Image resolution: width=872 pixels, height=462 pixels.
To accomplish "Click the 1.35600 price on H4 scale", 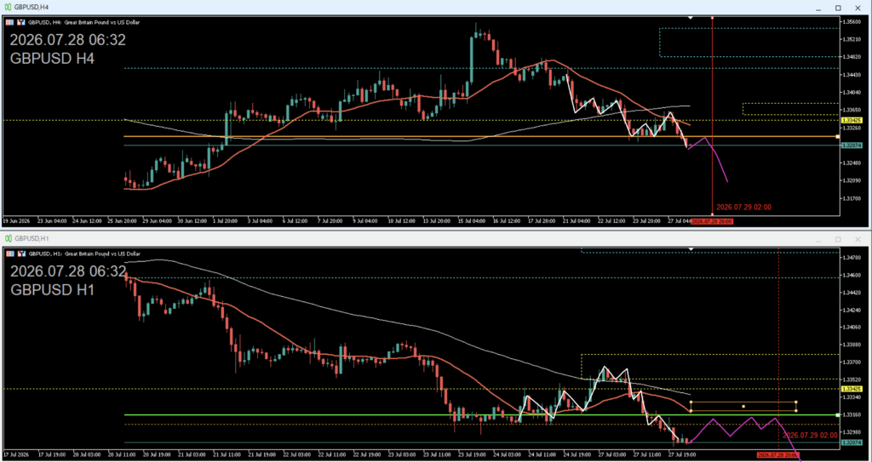I will click(852, 21).
